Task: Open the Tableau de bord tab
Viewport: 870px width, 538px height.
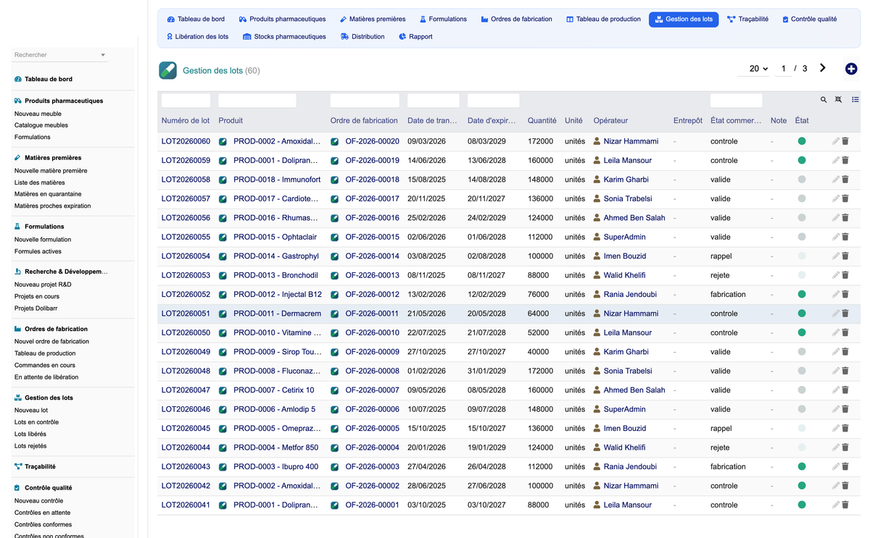Action: coord(196,19)
